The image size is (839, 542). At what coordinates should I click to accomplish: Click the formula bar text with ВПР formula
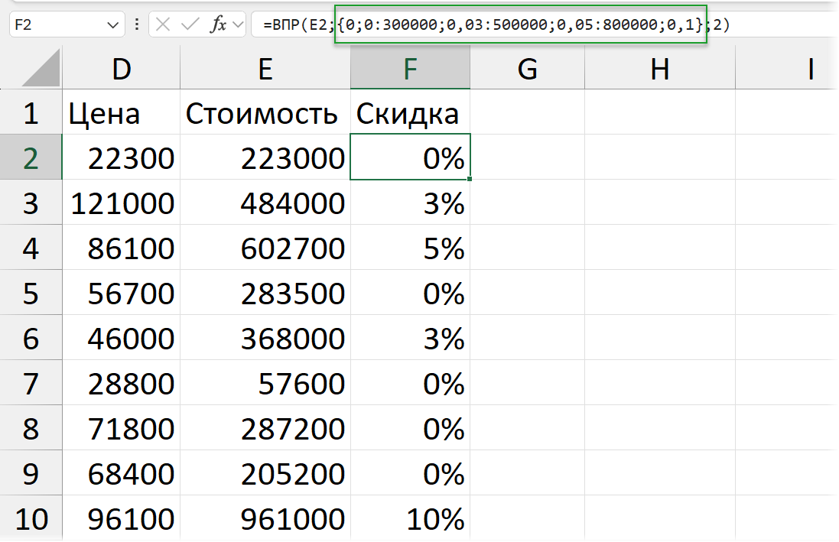[x=496, y=24]
